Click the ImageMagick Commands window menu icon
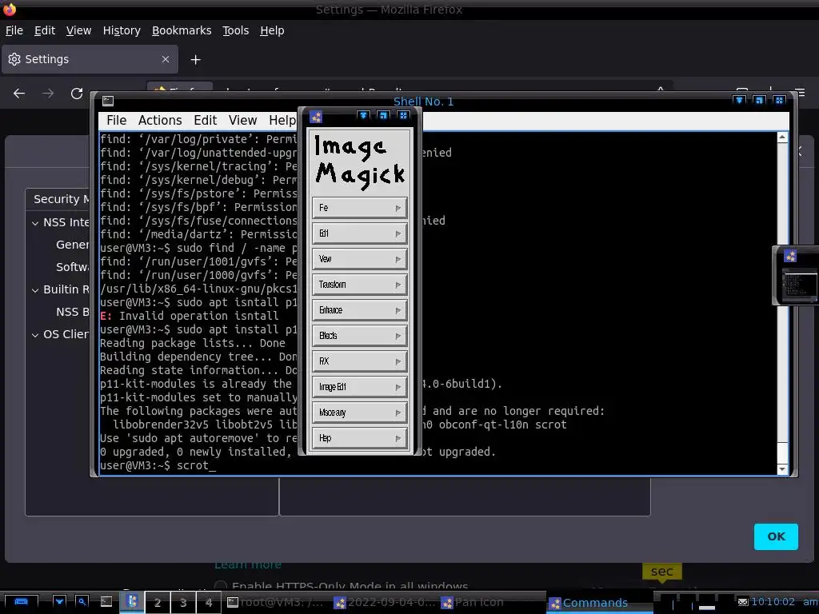The height and width of the screenshot is (614, 819). (316, 117)
